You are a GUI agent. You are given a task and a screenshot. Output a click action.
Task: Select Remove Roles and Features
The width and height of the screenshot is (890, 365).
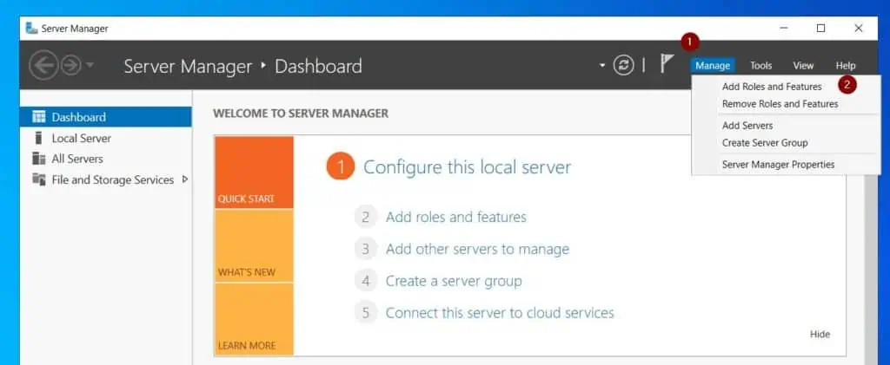click(780, 104)
